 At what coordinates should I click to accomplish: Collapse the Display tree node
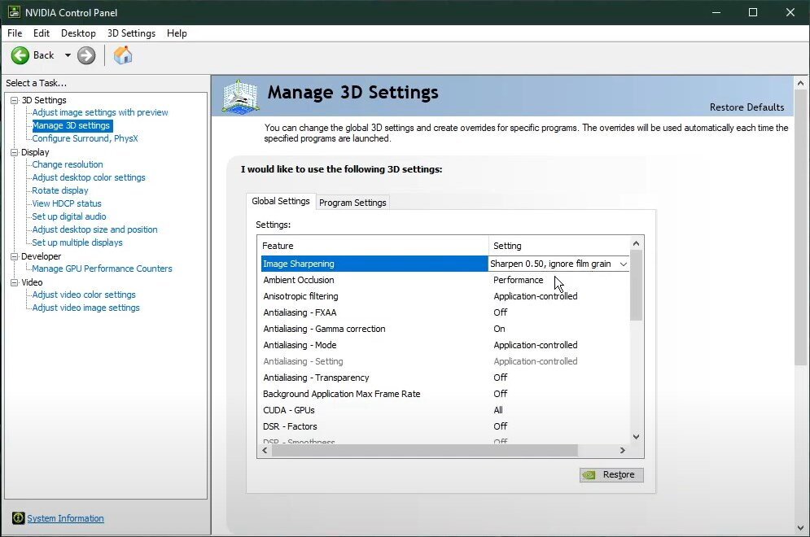[14, 152]
